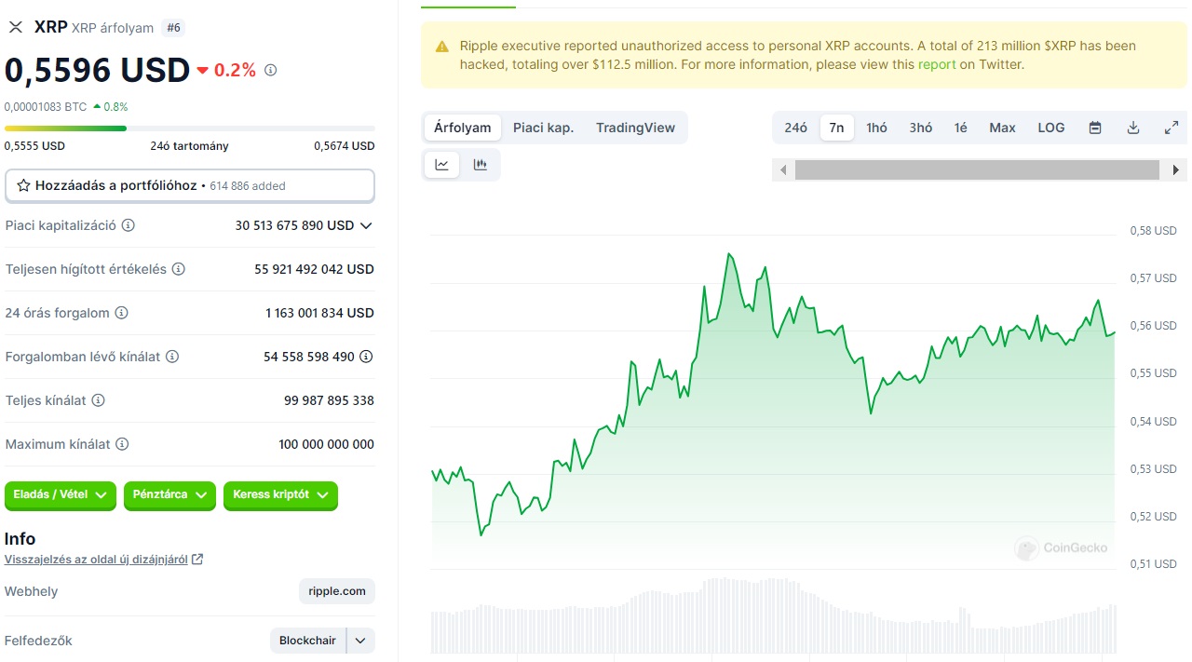Click the 100 000 000 000 value
The image size is (1192, 662).
[x=326, y=444]
